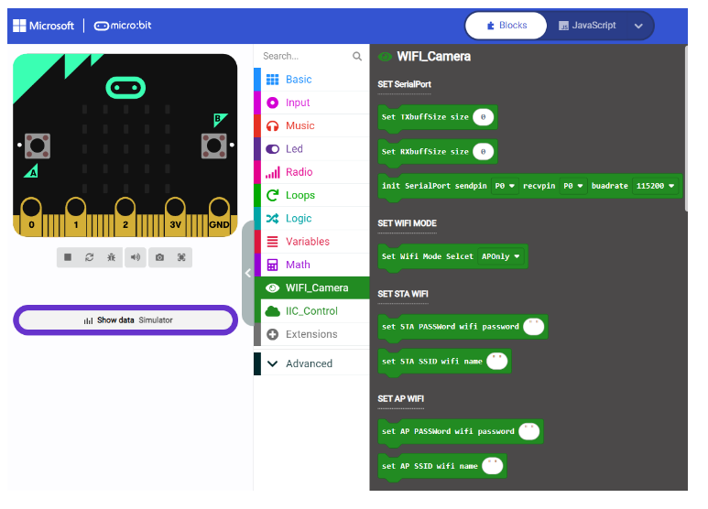Open the Math category

[311, 265]
